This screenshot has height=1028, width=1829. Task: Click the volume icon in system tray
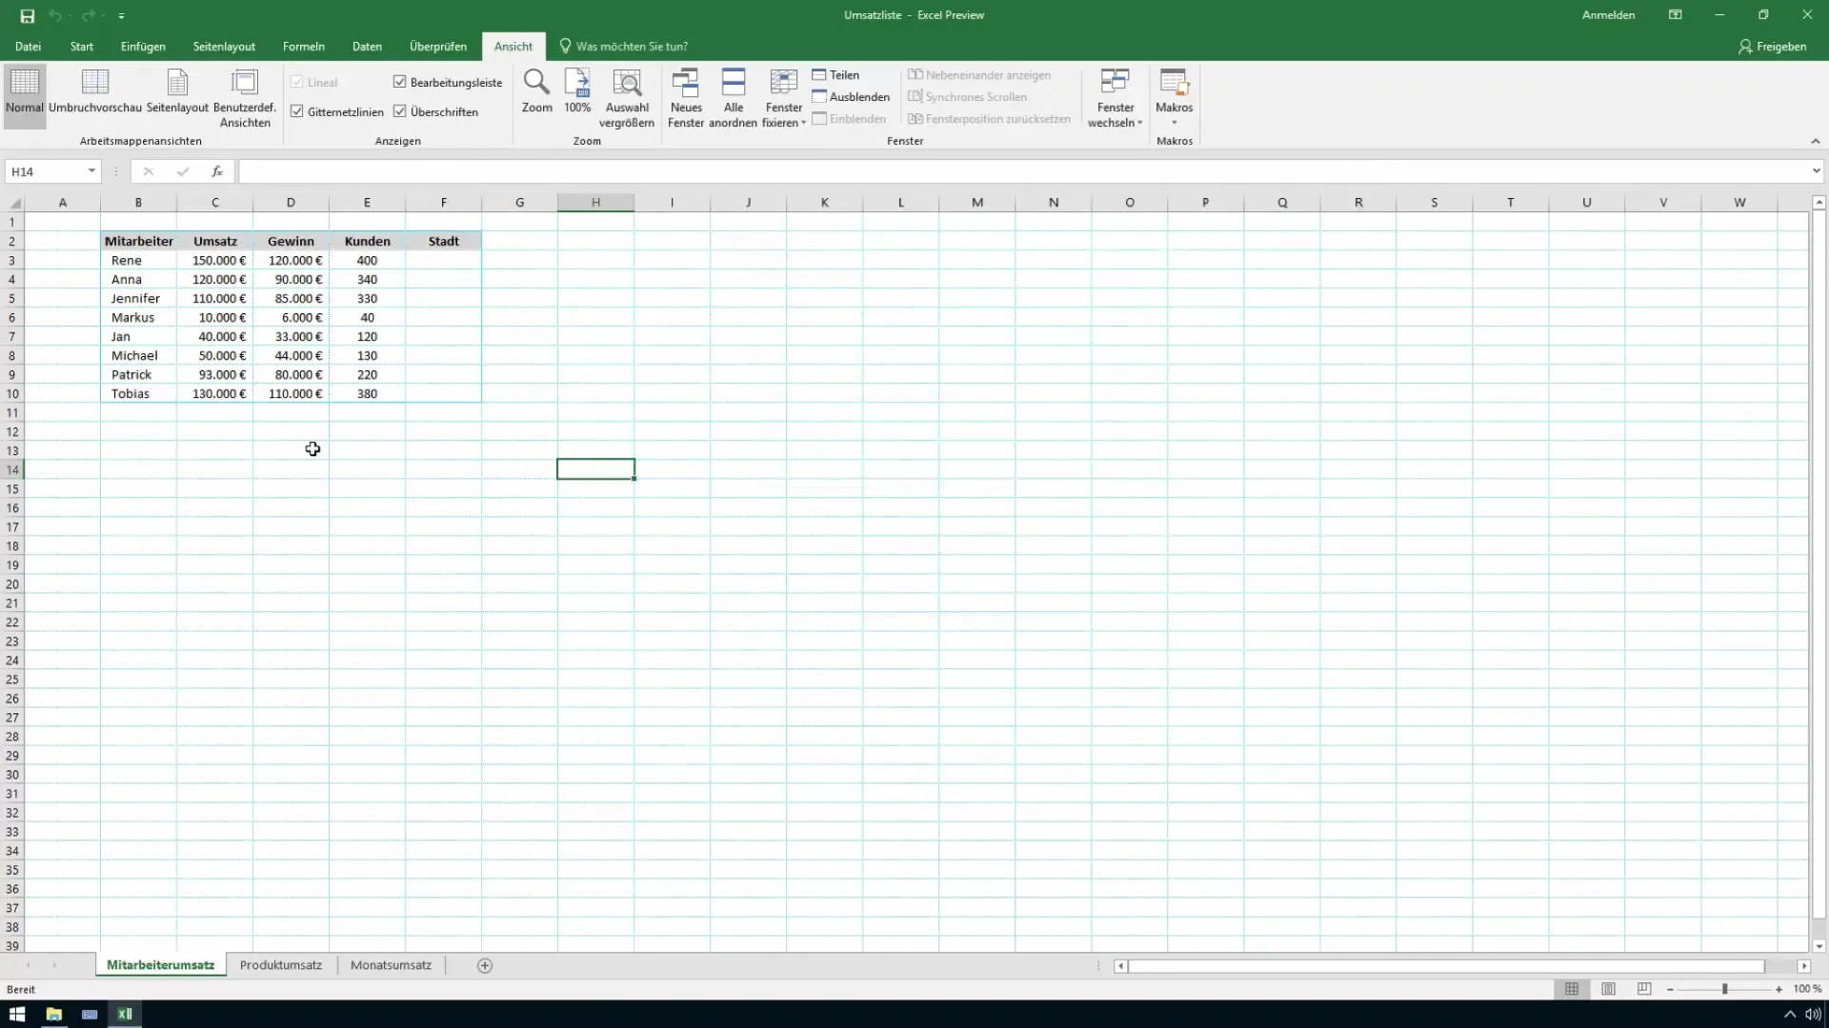pos(1813,1015)
